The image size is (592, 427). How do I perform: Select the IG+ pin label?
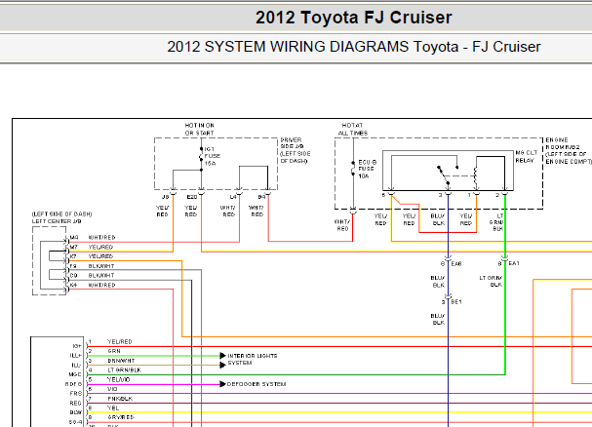(77, 346)
